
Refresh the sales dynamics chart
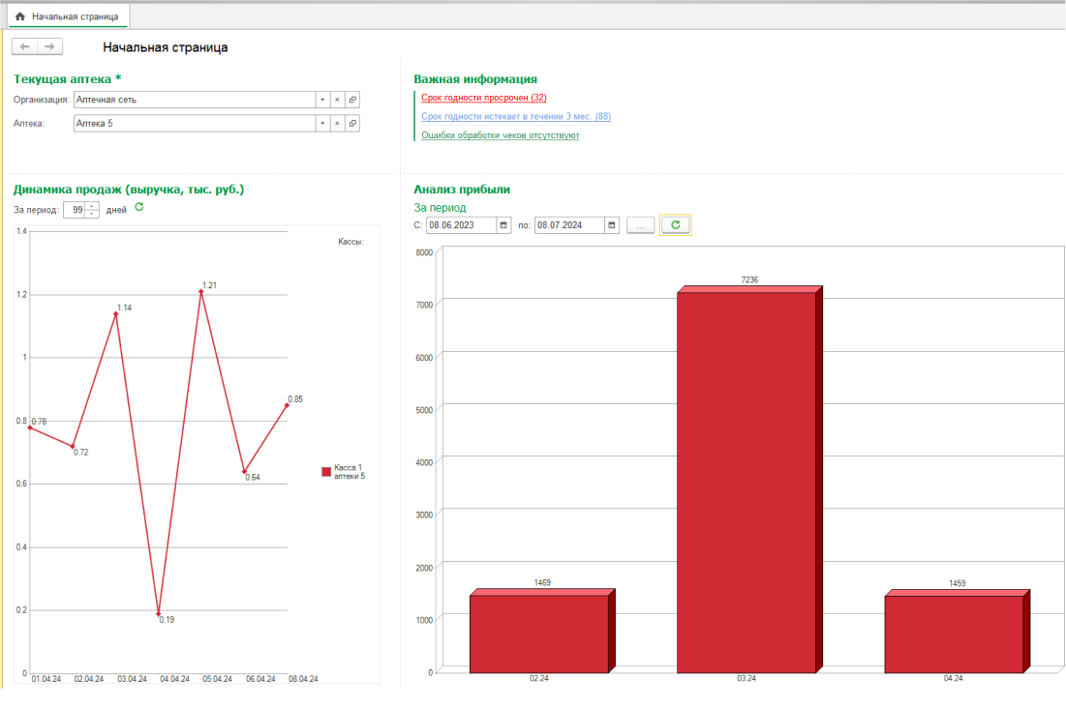[x=138, y=208]
